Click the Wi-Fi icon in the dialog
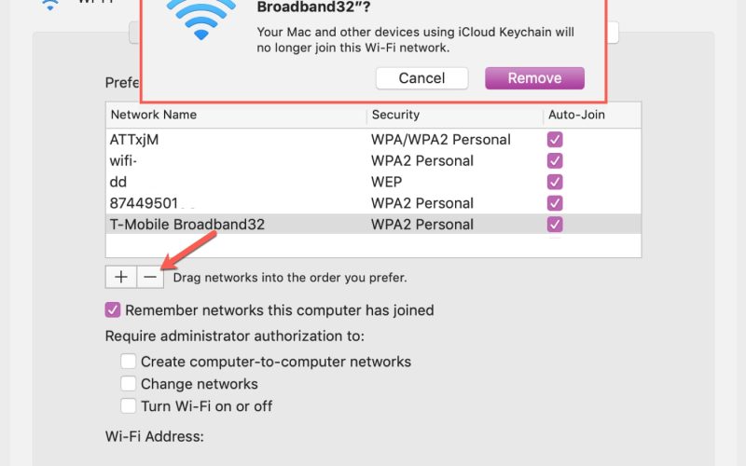Viewport: 746px width, 466px height. coord(201,19)
